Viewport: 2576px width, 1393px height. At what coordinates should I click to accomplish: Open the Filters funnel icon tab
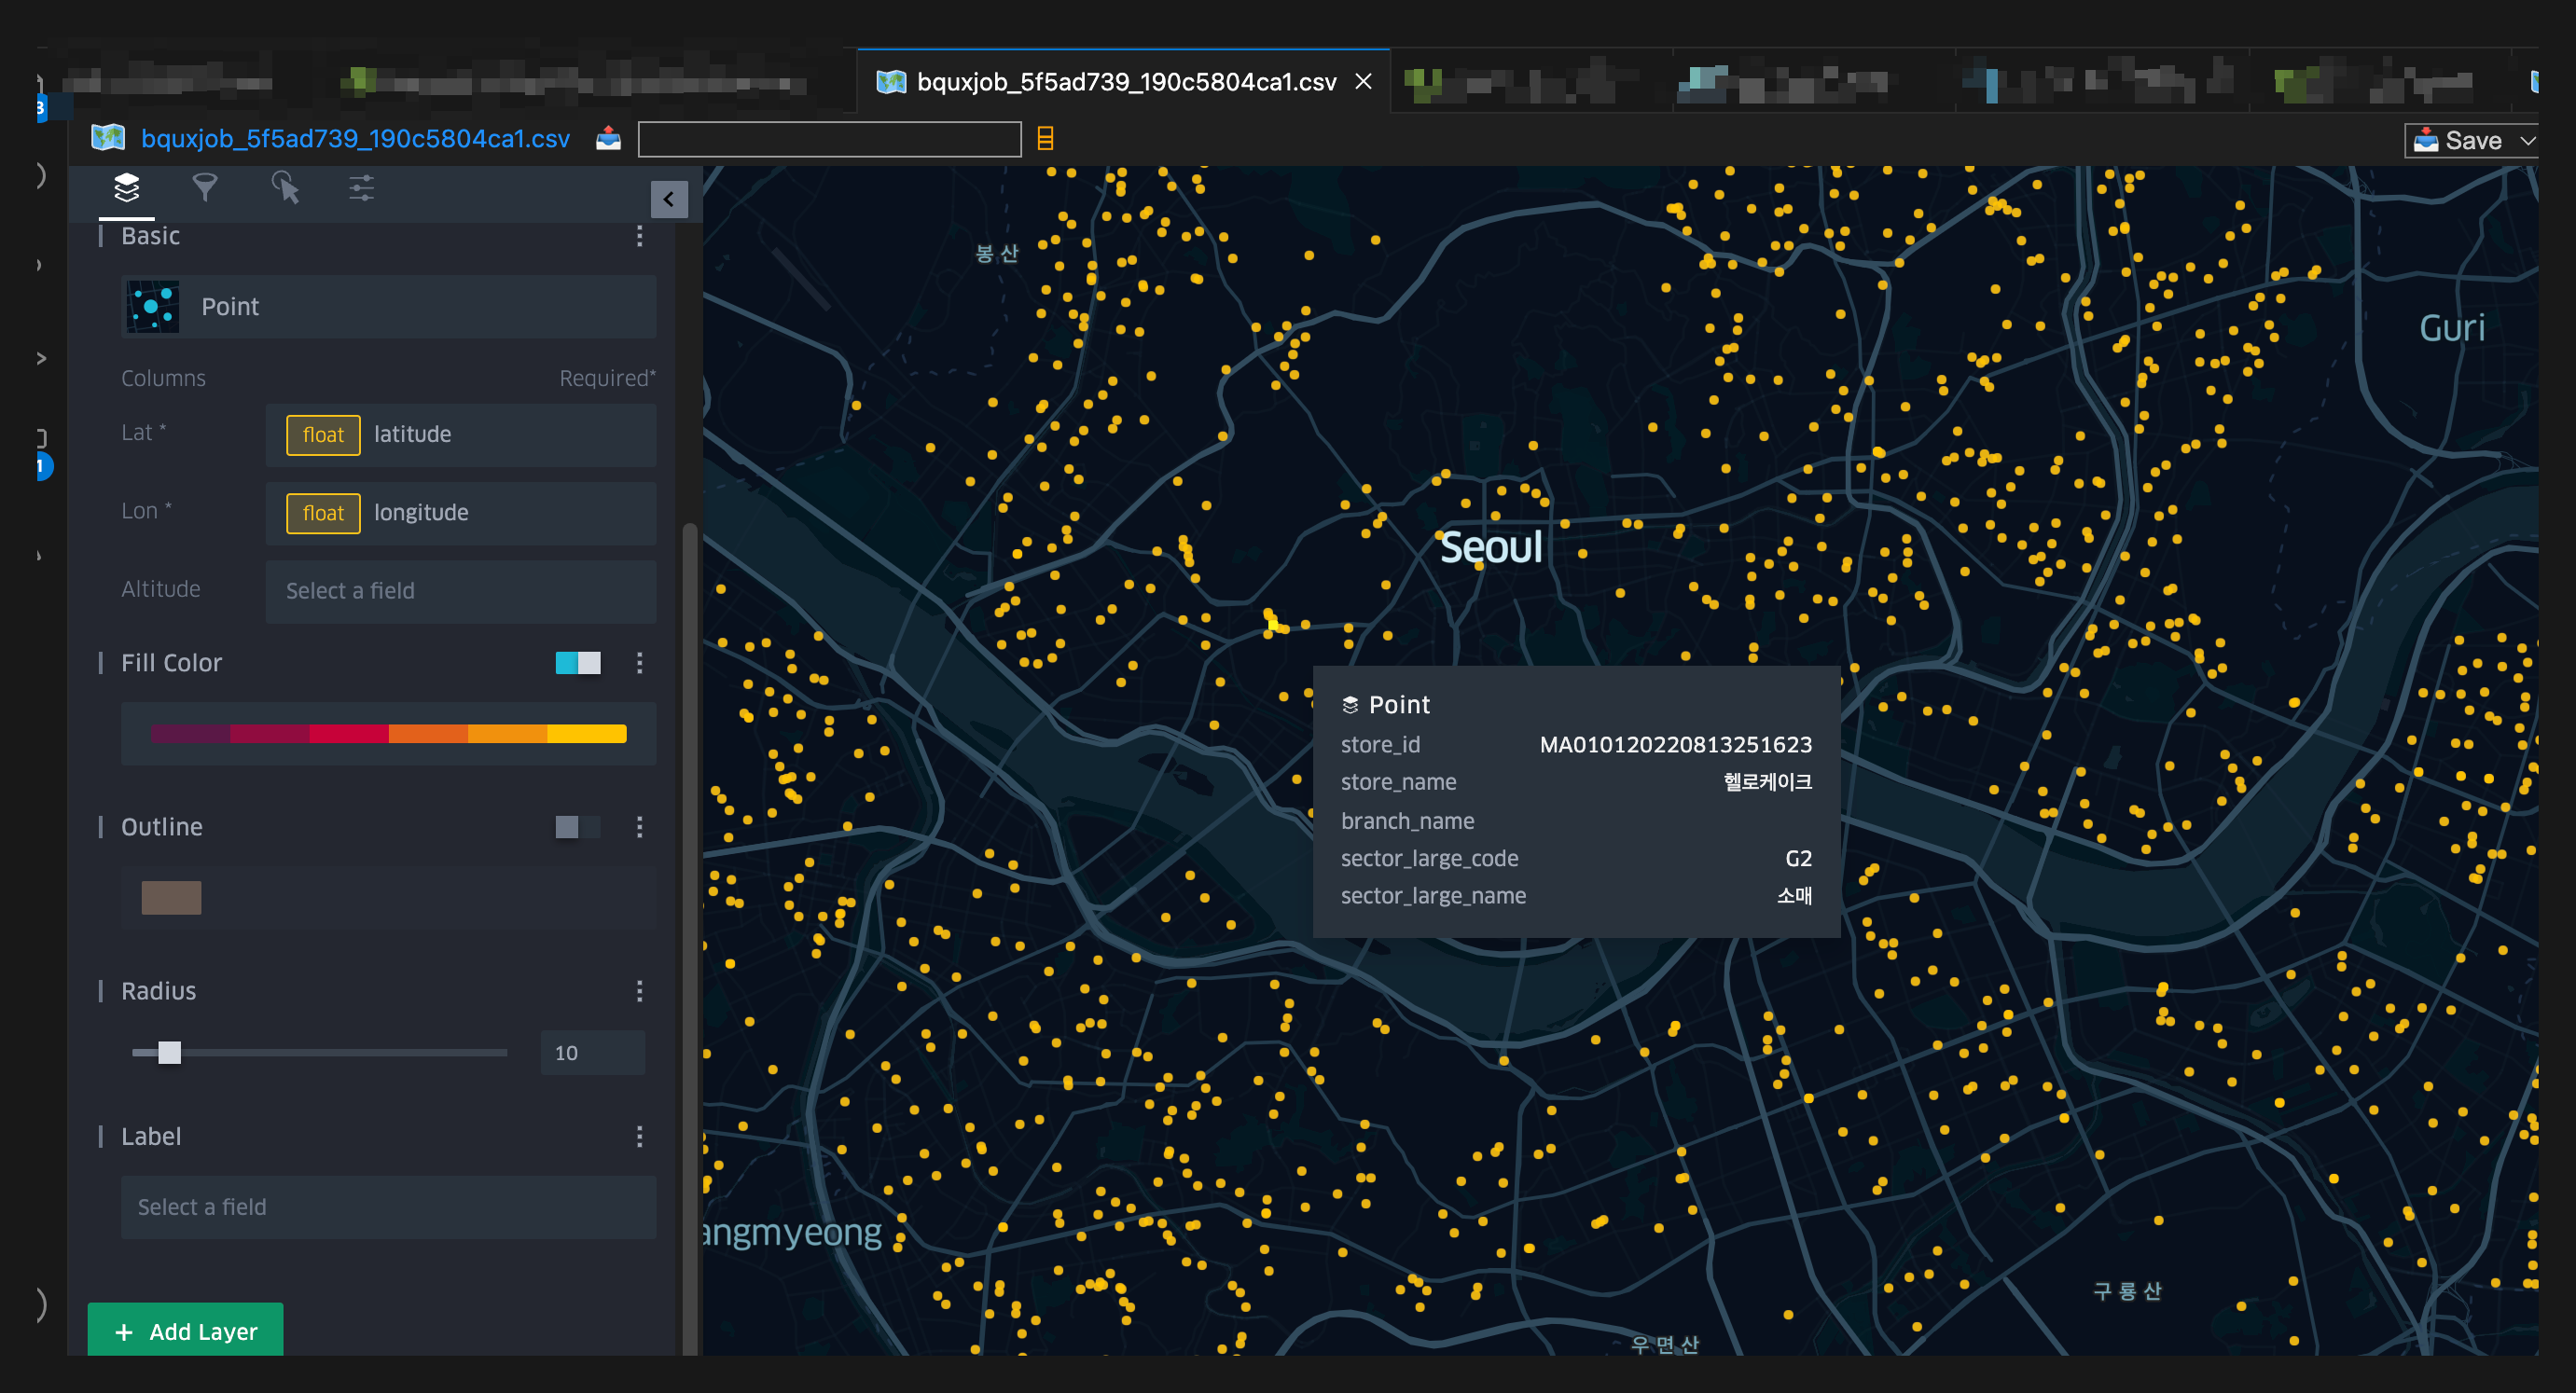tap(205, 188)
